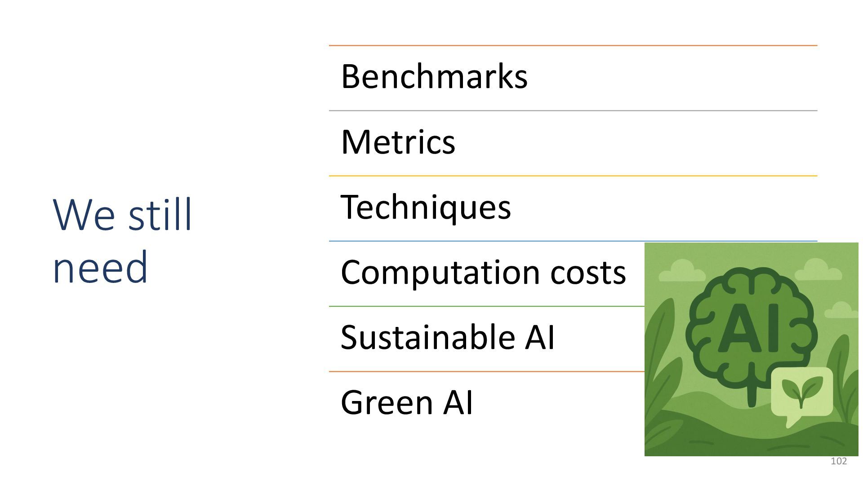Select the "Computation costs" text
This screenshot has height=485, width=863.
tap(483, 272)
